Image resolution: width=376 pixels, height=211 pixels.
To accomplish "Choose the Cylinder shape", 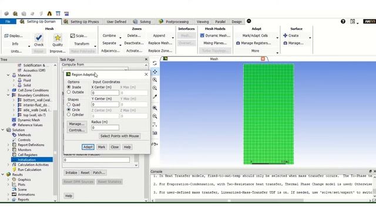I will 69,115.
